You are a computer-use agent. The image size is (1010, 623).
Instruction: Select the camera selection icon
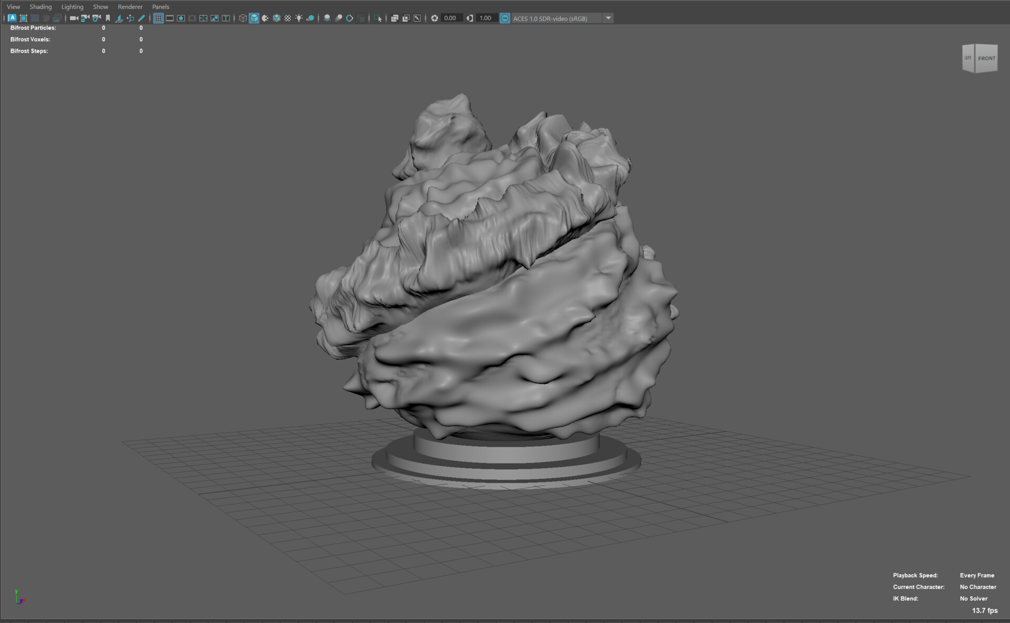(74, 17)
